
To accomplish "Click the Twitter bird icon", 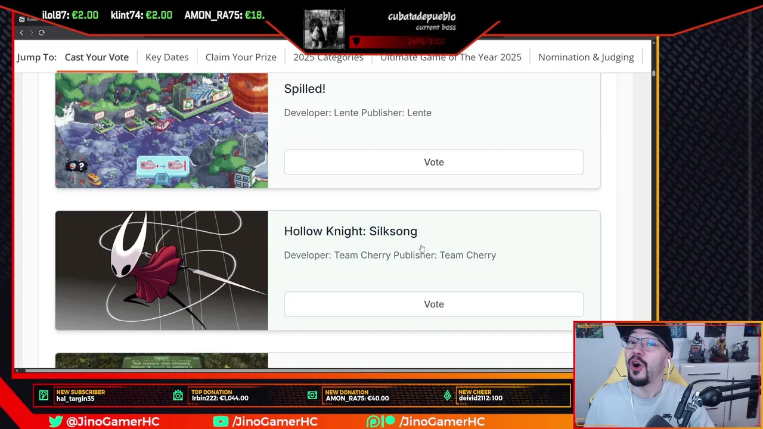I will [56, 421].
